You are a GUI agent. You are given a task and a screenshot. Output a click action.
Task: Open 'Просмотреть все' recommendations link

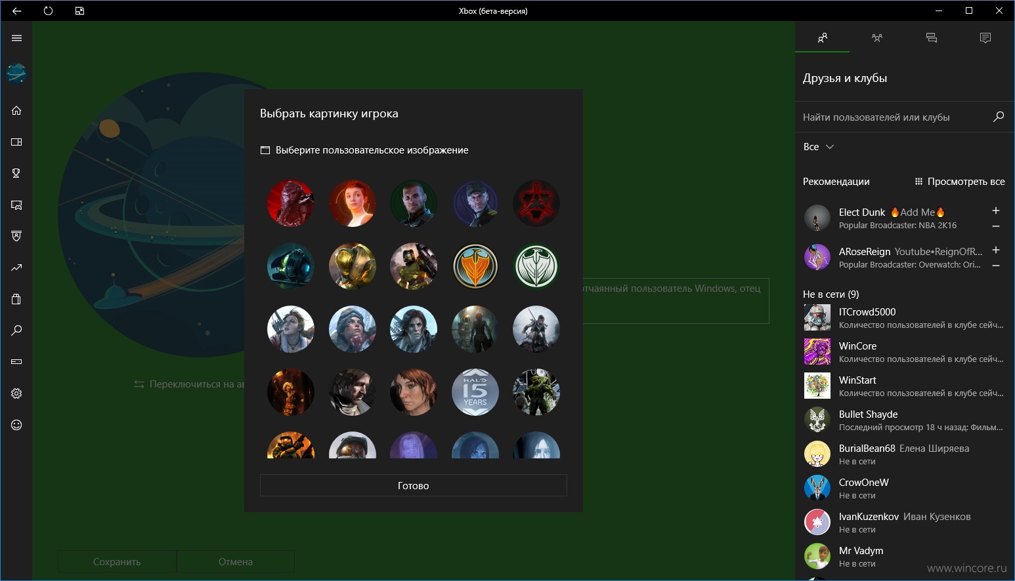(x=960, y=182)
